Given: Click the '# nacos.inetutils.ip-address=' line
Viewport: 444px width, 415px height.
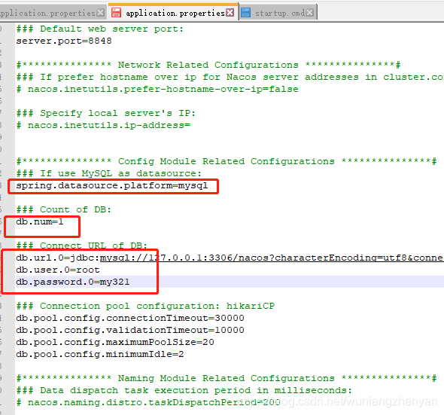Looking at the screenshot, I should (x=103, y=125).
